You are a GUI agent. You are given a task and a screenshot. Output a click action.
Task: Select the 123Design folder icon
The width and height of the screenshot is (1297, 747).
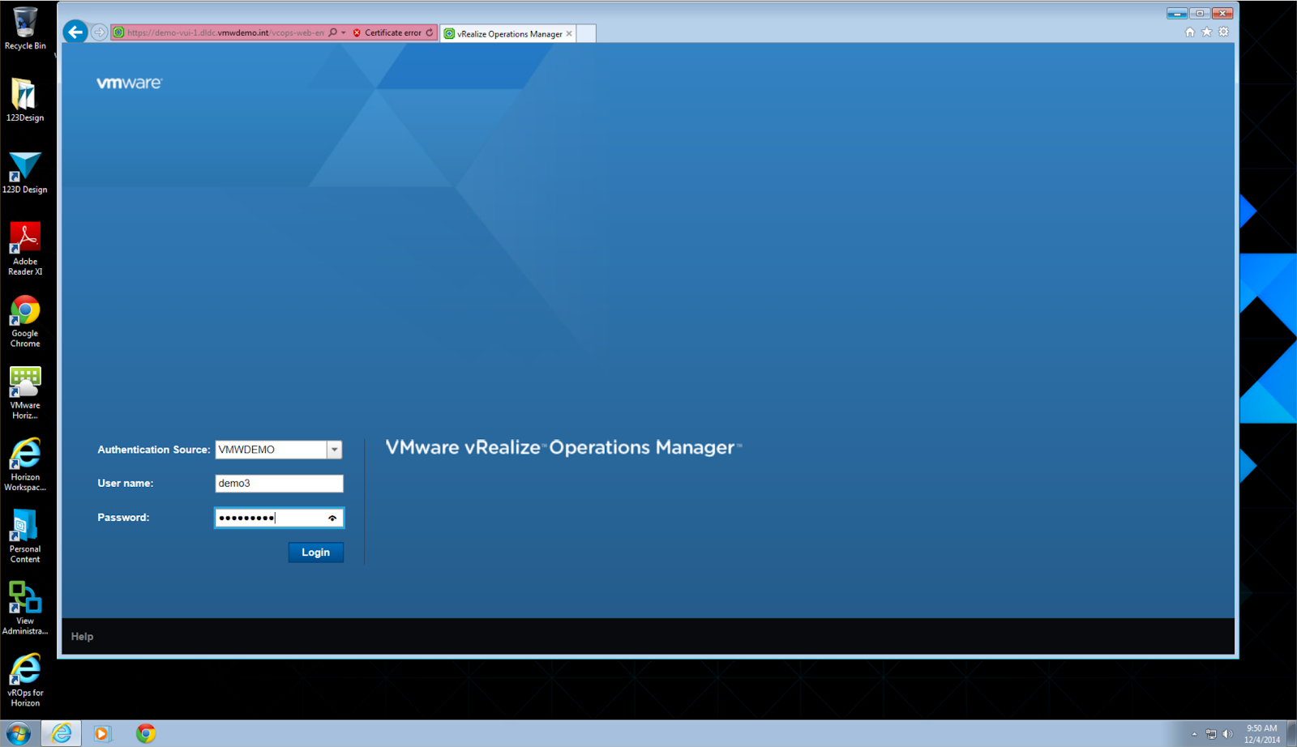click(x=25, y=100)
